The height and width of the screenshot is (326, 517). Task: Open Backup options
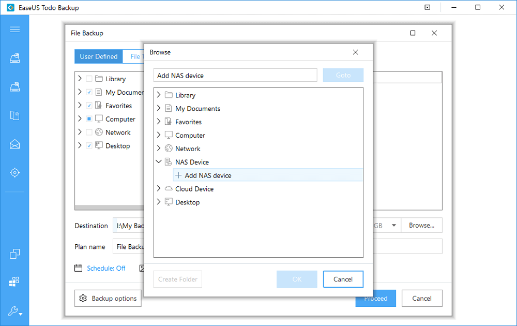[108, 298]
